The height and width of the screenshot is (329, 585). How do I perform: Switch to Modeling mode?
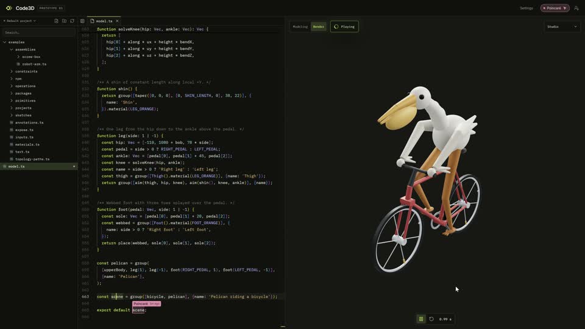click(300, 26)
